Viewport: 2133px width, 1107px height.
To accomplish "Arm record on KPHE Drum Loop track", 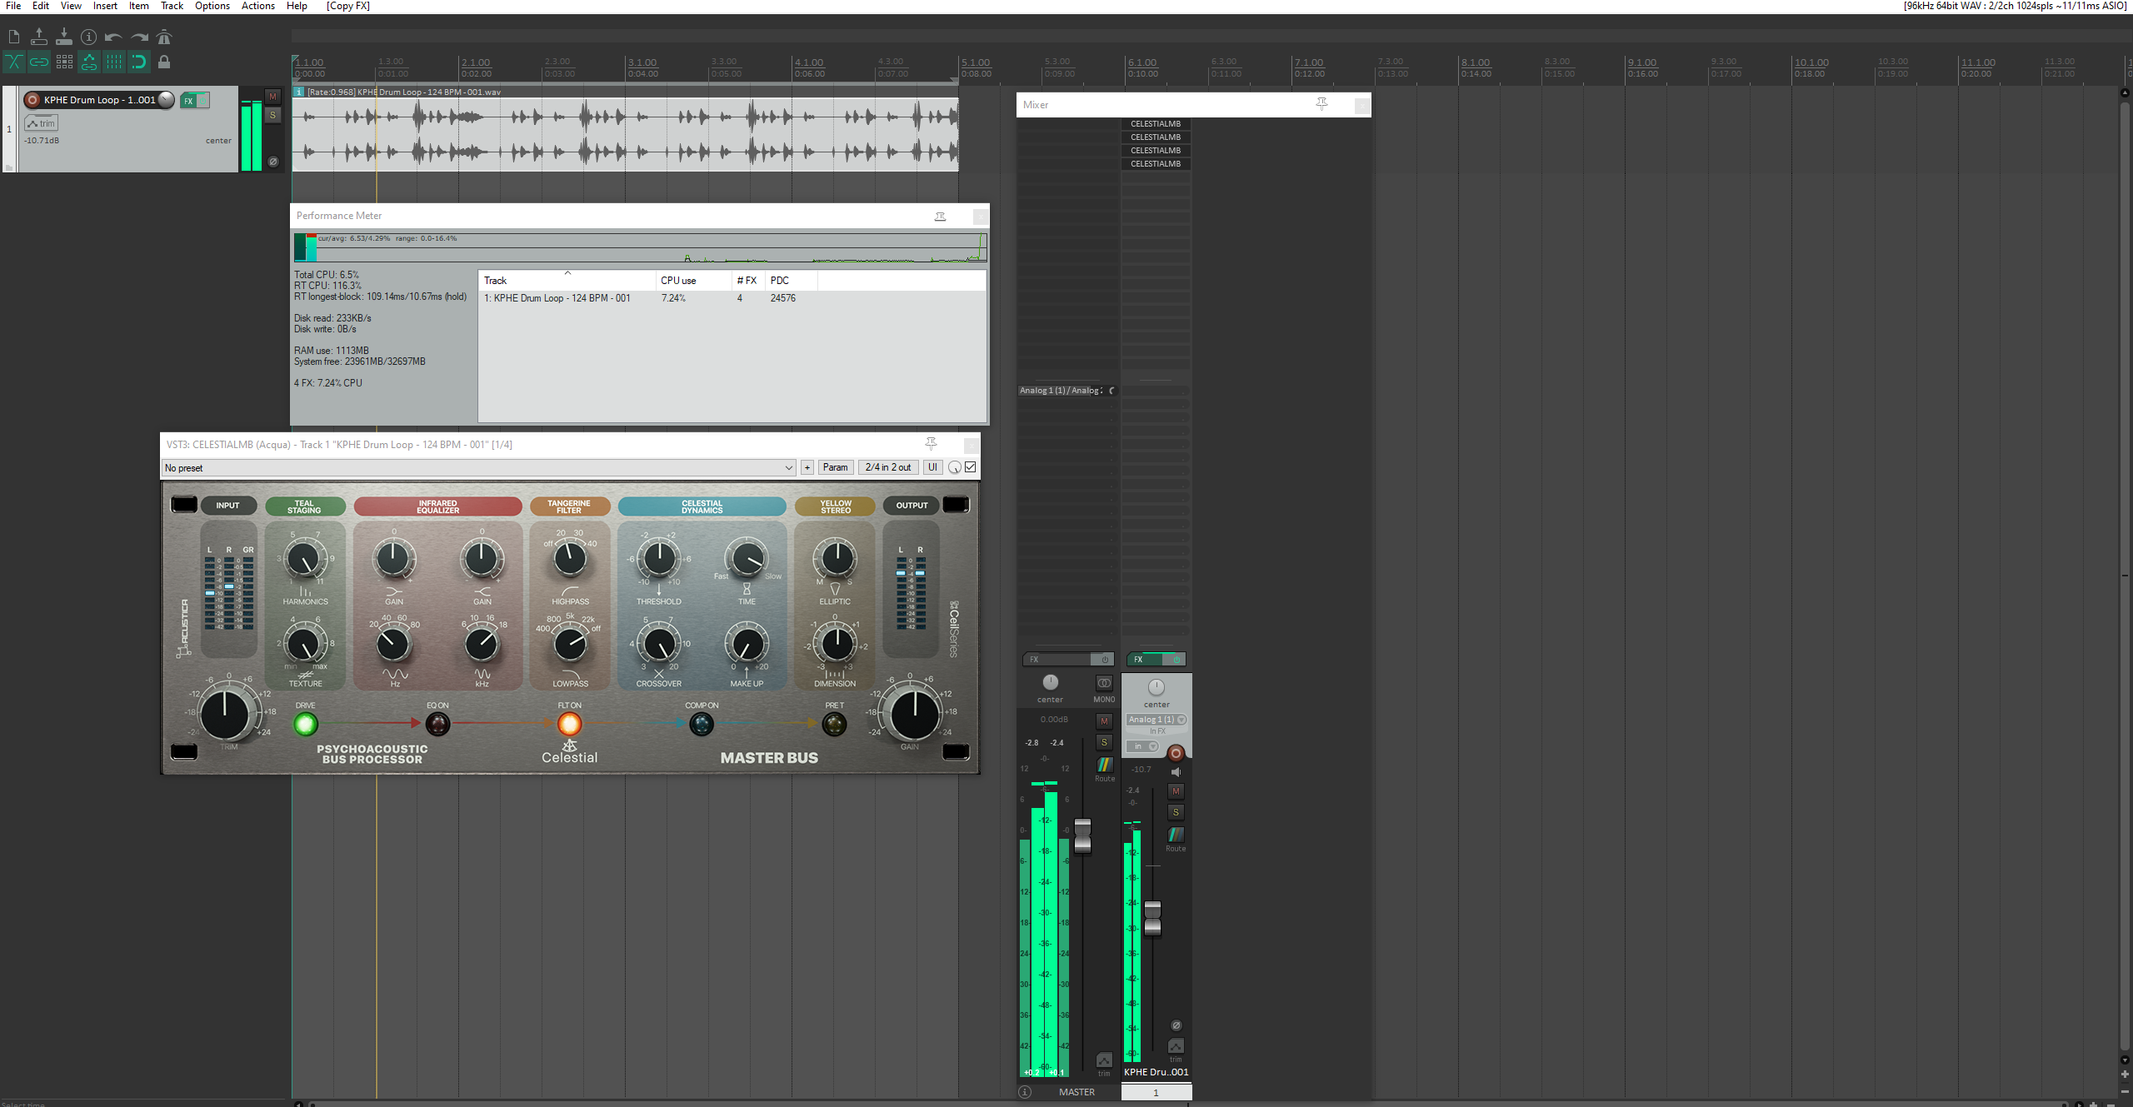I will click(32, 100).
